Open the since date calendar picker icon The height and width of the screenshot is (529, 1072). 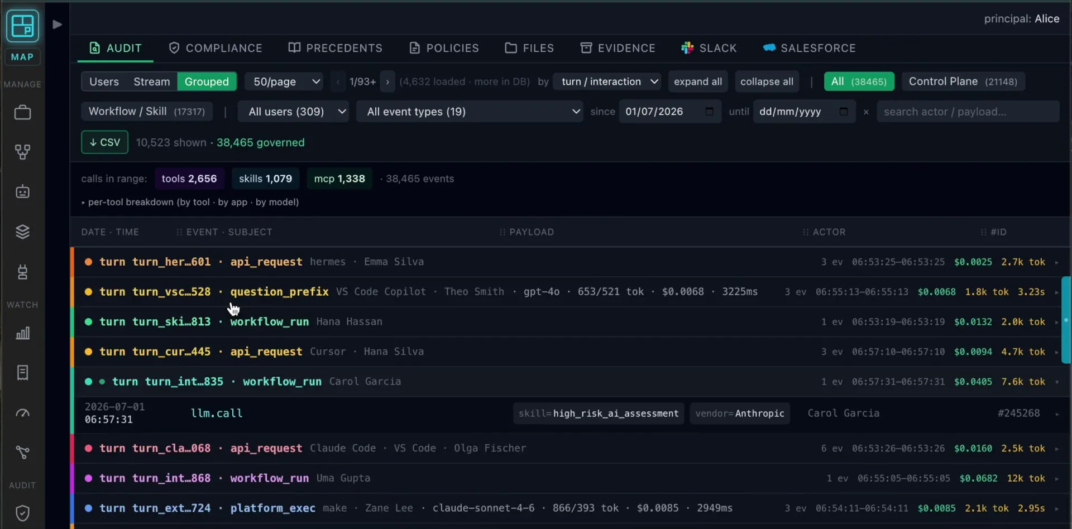(709, 111)
